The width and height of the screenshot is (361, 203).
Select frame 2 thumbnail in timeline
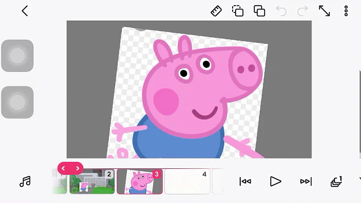[x=92, y=181]
